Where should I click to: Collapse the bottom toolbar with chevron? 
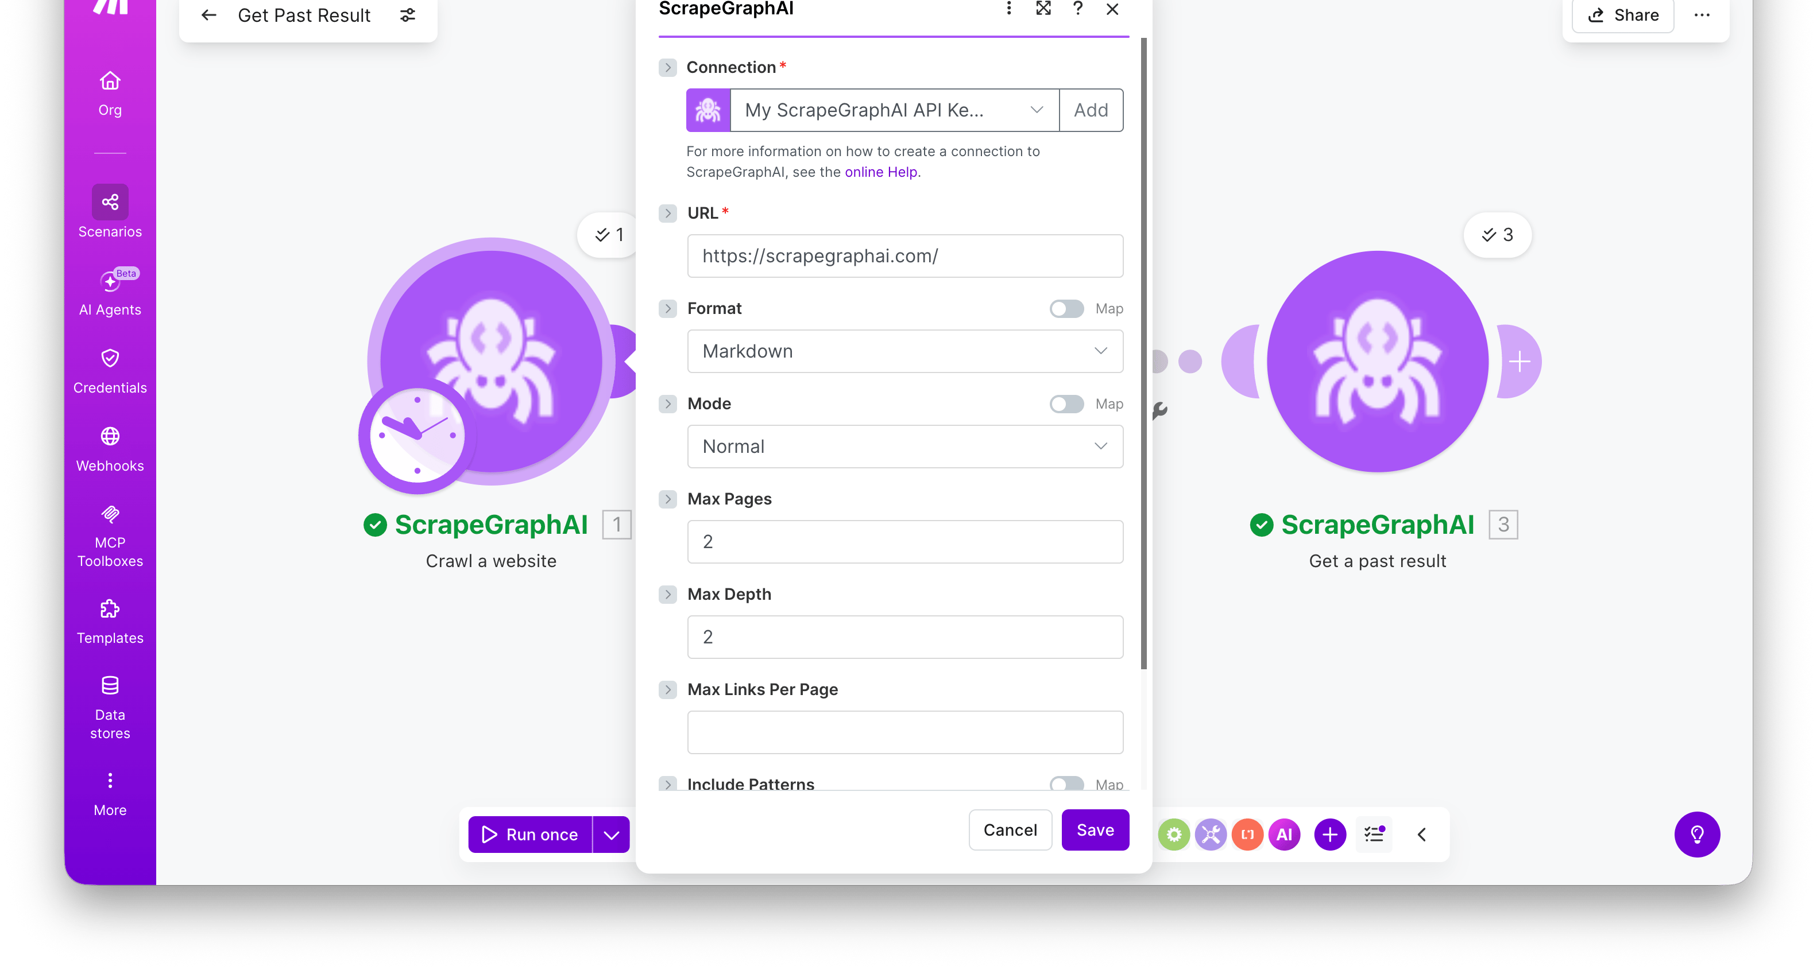[x=1422, y=835]
